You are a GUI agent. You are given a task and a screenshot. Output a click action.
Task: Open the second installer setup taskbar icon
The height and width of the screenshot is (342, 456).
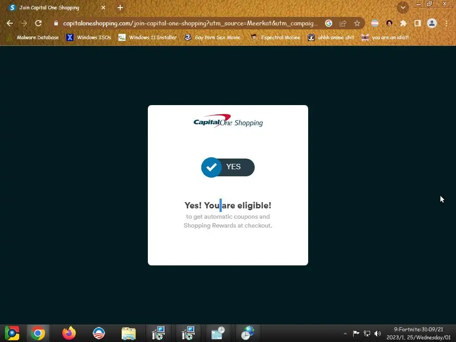(x=188, y=333)
